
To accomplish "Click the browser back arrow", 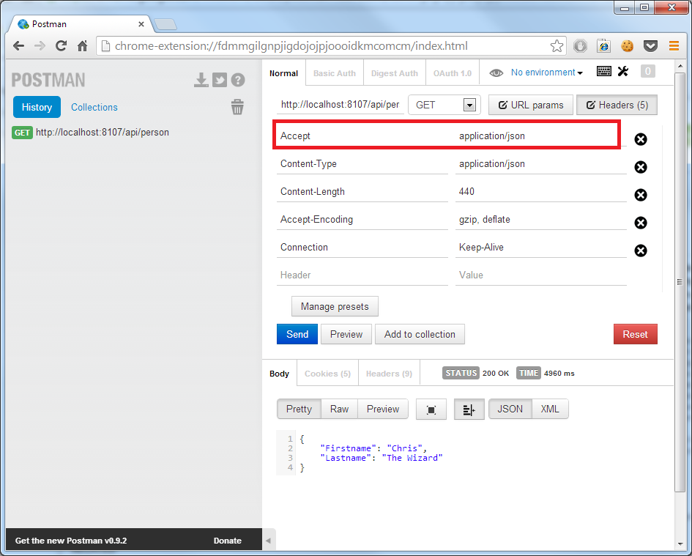I will coord(18,46).
